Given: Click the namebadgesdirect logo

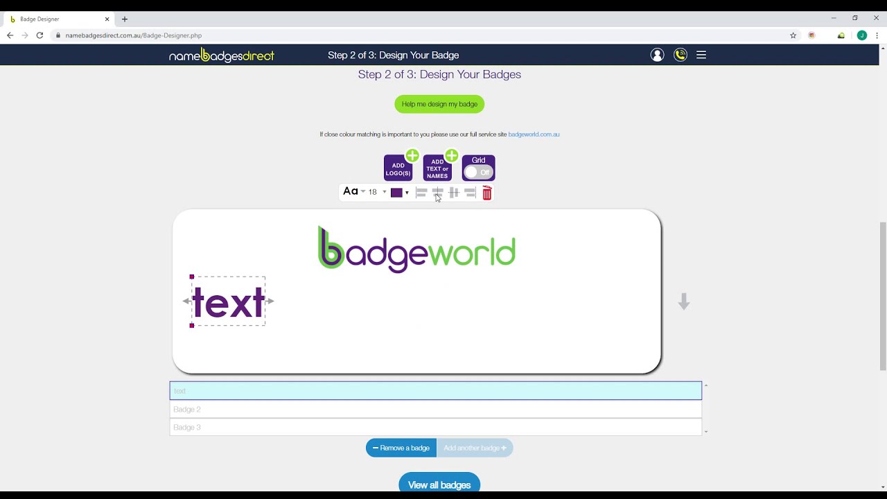Looking at the screenshot, I should coord(222,55).
